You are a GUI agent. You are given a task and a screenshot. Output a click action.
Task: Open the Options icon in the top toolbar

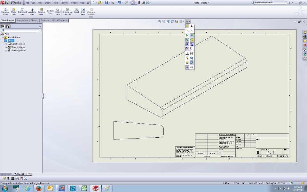pos(148,3)
